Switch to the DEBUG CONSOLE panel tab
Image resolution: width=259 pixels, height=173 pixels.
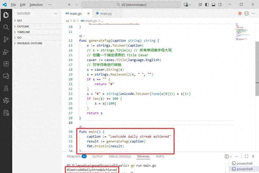pos(120,156)
